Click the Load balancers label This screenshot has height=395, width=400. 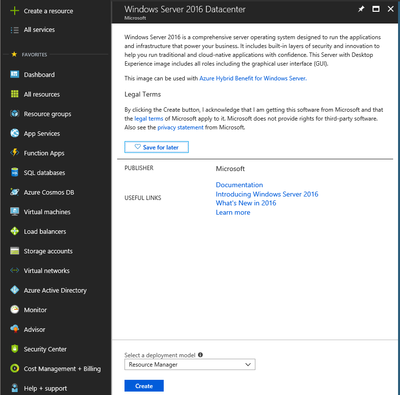[45, 231]
